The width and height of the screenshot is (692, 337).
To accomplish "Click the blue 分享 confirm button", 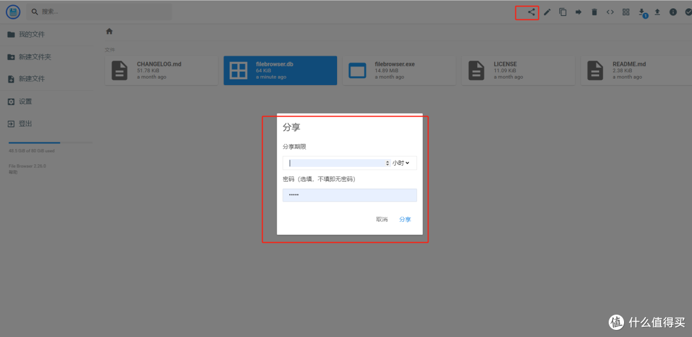I will tap(405, 219).
